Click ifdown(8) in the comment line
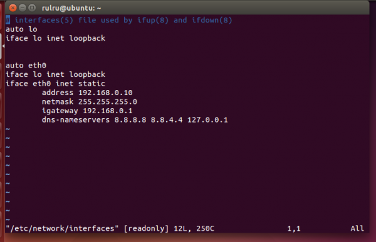Screen dimensions: 376x242 tap(212, 20)
